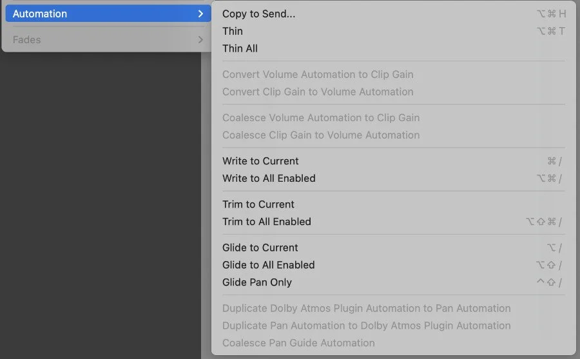The height and width of the screenshot is (359, 580).
Task: Pick Glide Pan Only
Action: tap(394, 282)
